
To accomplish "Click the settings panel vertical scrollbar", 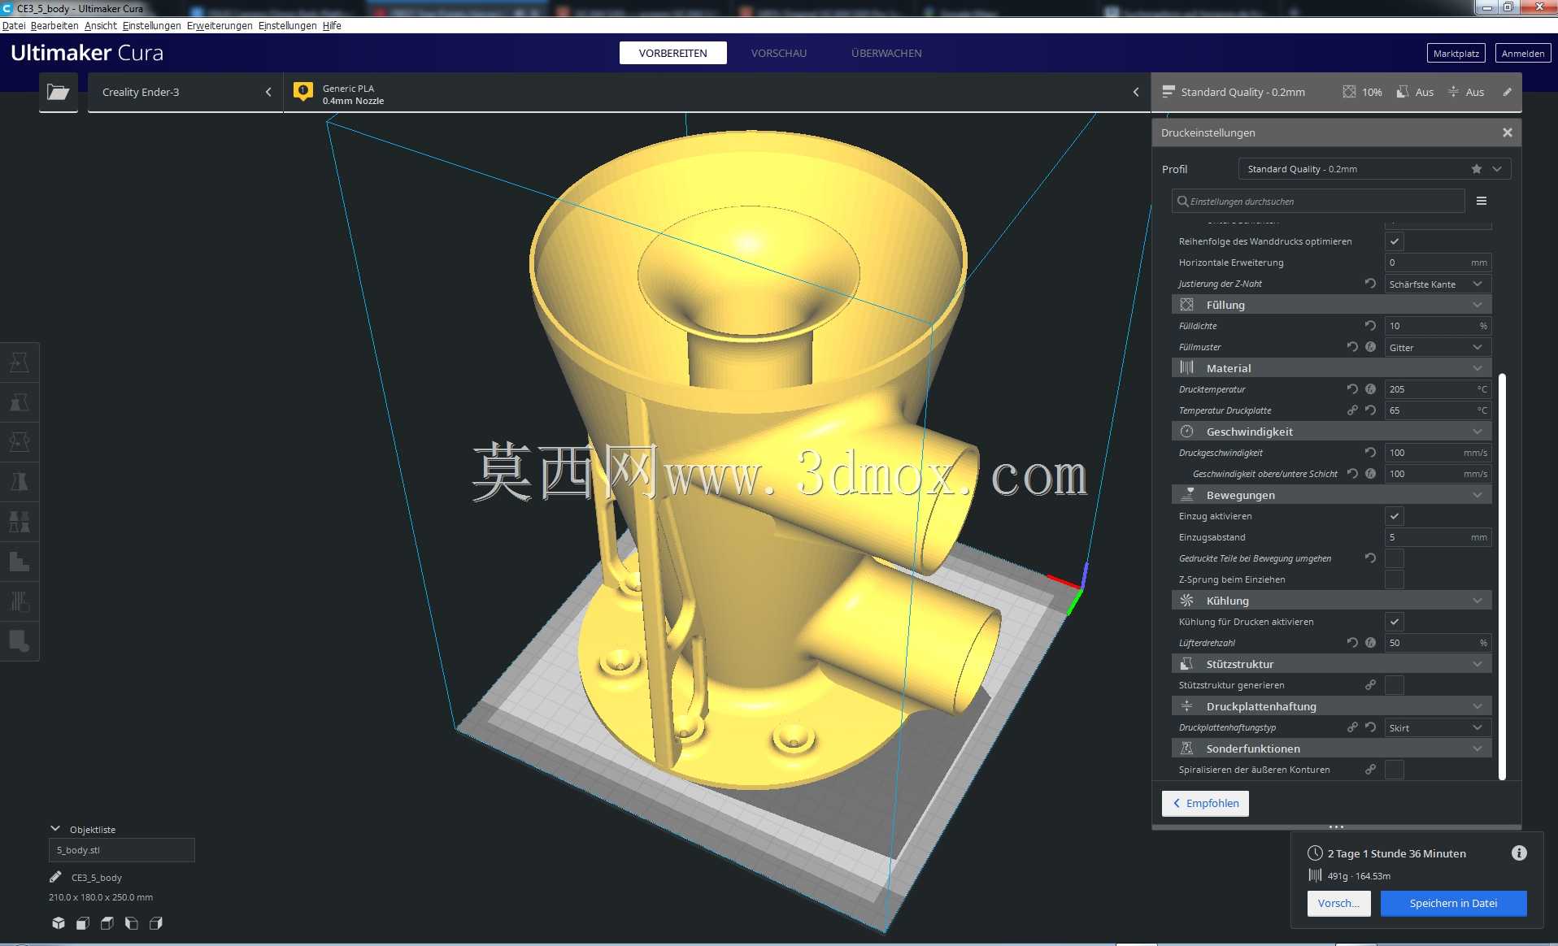I will point(1502,576).
